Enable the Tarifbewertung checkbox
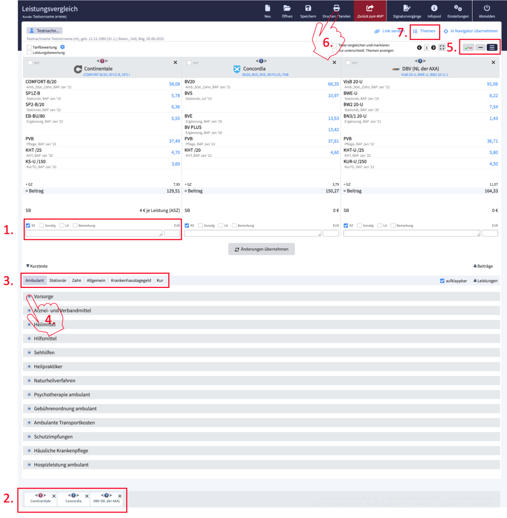507x518 pixels. tap(29, 47)
